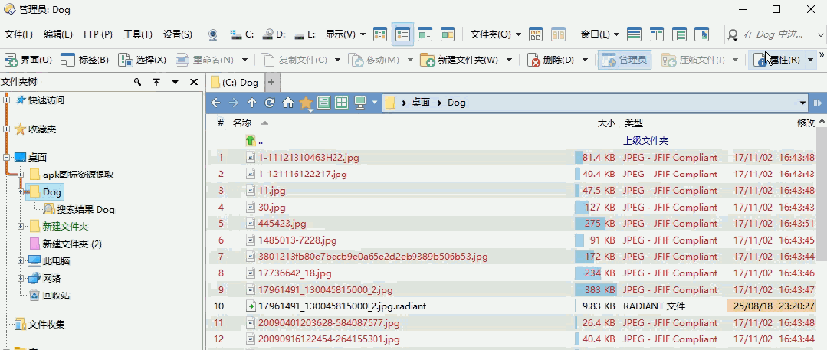Viewport: 827px width, 350px height.
Task: Click the green list-format icon in the path bar
Action: (324, 103)
